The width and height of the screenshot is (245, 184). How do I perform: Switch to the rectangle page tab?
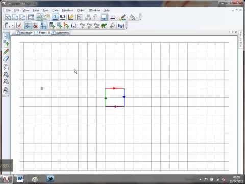pyautogui.click(x=24, y=33)
